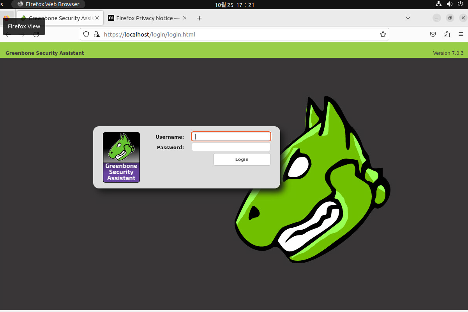Close the Greenbone Security Assistant tab
The image size is (468, 312).
coord(97,18)
